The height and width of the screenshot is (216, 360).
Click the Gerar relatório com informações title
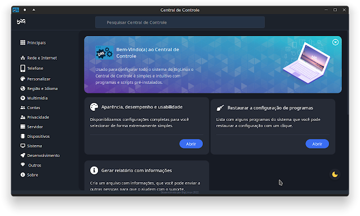136,170
